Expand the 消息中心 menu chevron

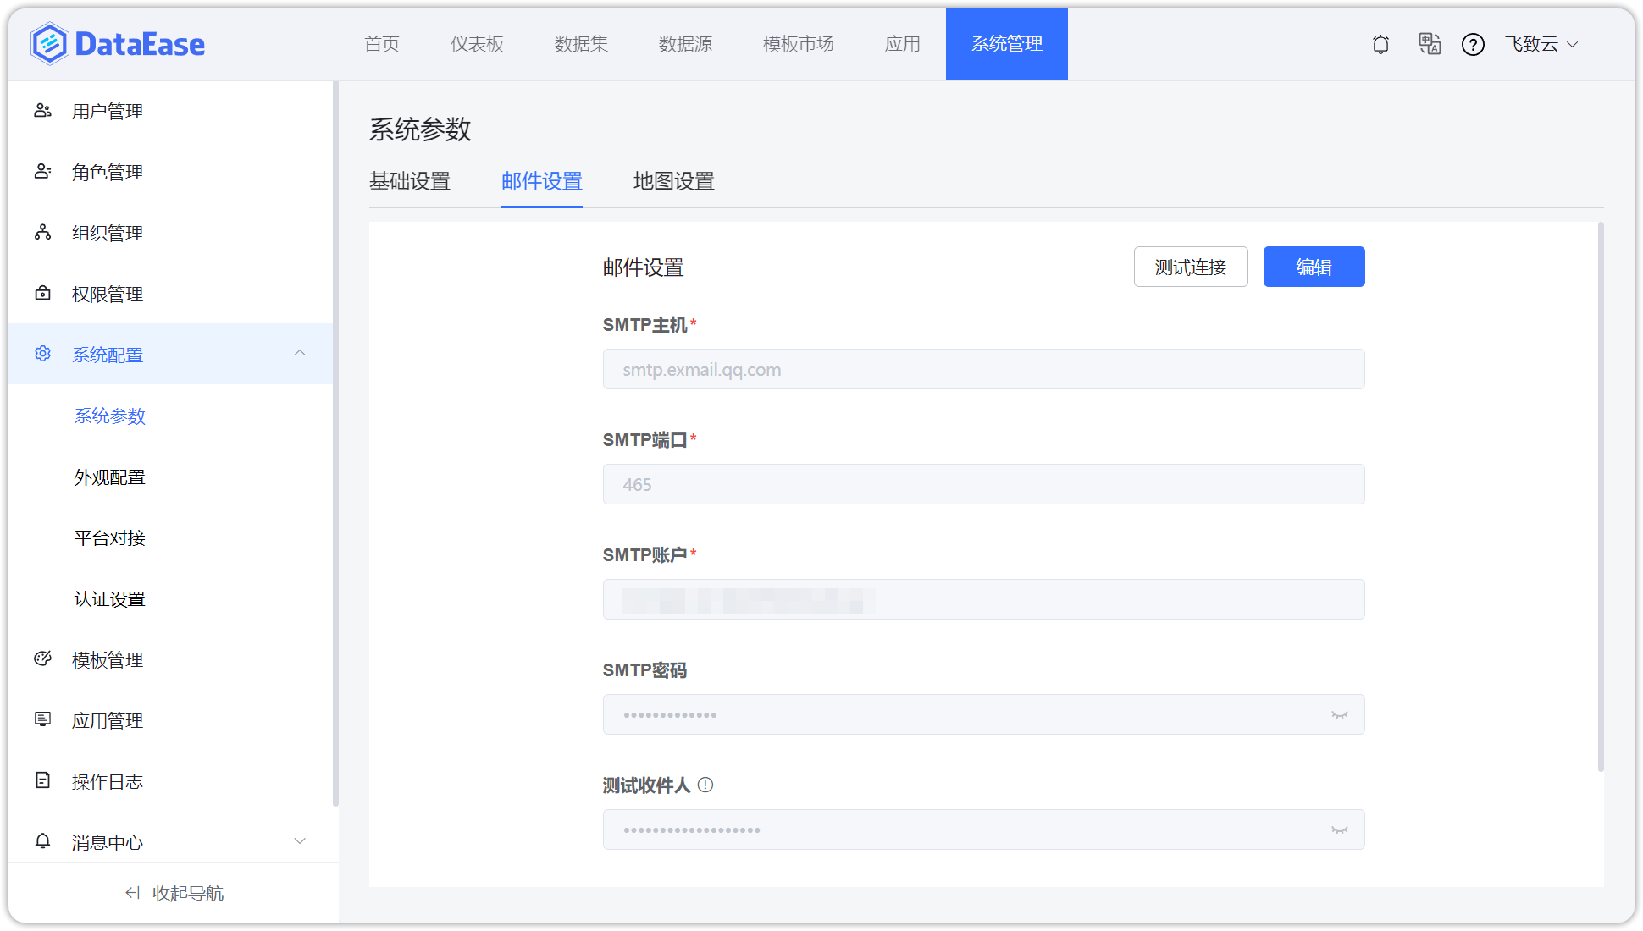300,841
